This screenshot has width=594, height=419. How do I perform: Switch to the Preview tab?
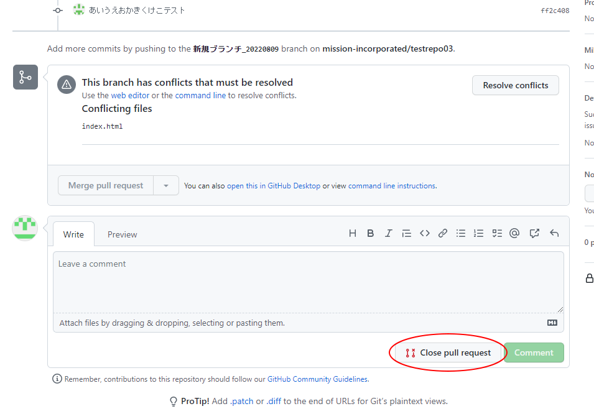(122, 234)
